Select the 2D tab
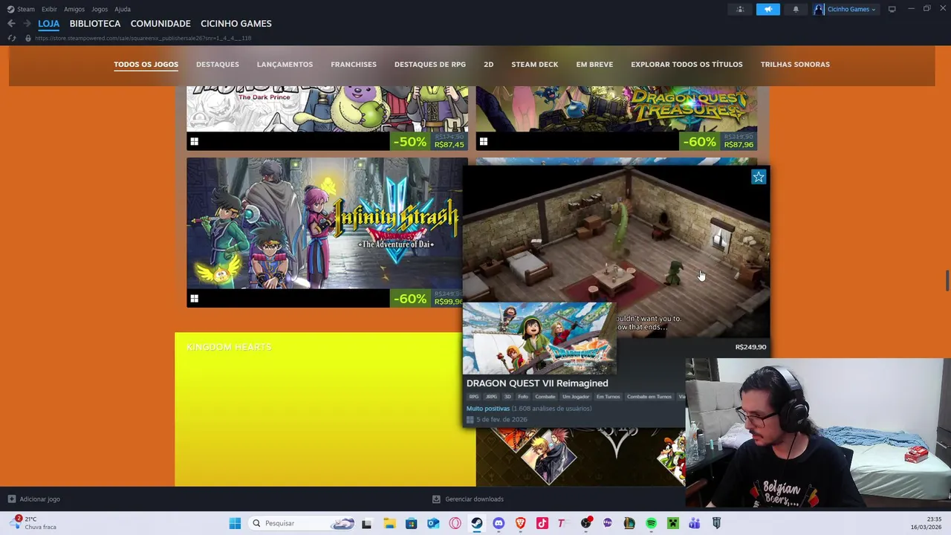Viewport: 951px width, 535px height. (488, 65)
